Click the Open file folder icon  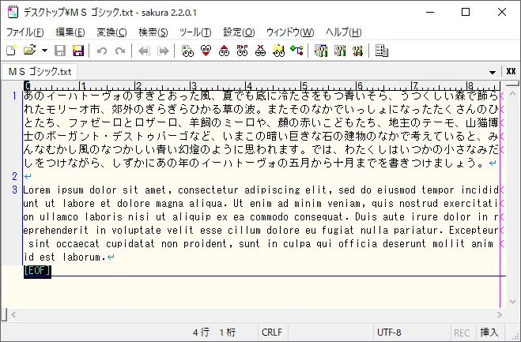pos(29,51)
